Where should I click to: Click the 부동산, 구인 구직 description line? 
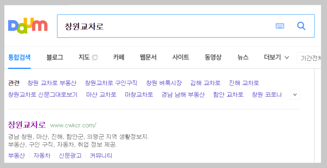(x=62, y=144)
